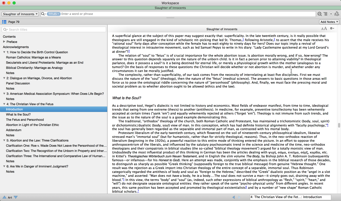Open footnote 1 after St. Thomas
This screenshot has height=201, width=341.
pyautogui.click(x=243, y=39)
